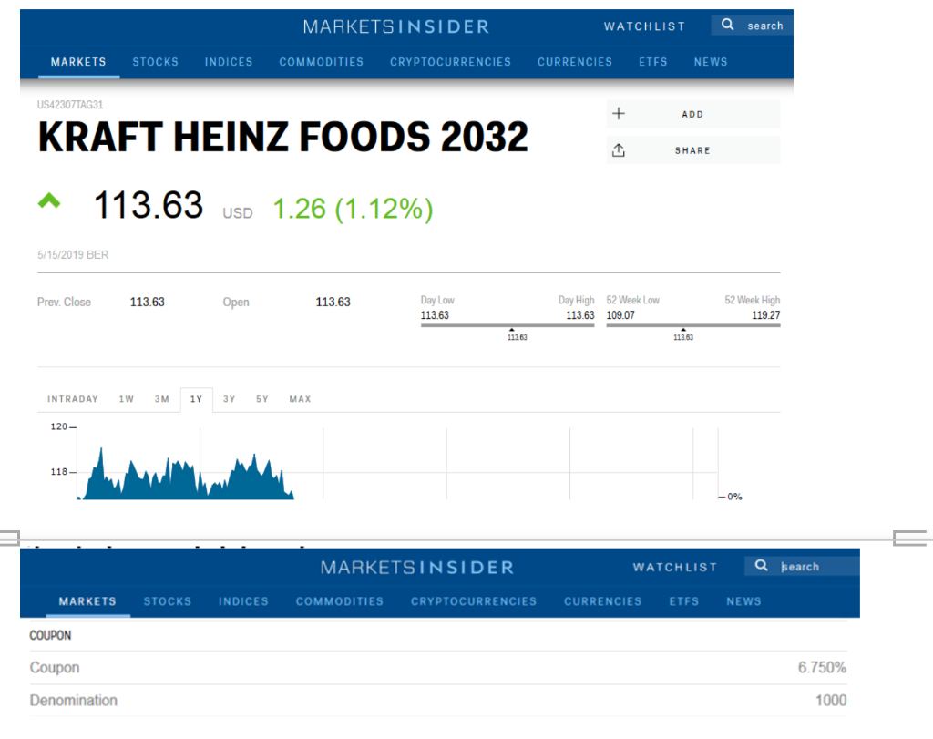Open the COMMODITIES navigation menu
This screenshot has width=933, height=739.
[x=322, y=62]
